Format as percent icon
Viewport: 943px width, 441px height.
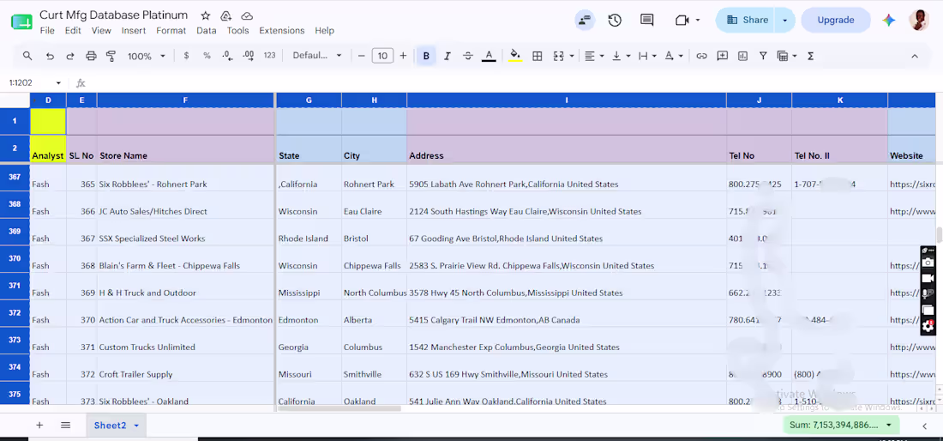tap(207, 56)
